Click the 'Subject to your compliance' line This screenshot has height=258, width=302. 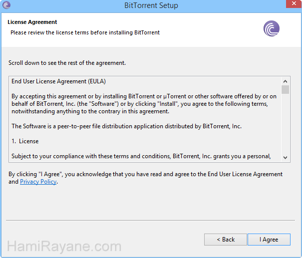tap(141, 156)
